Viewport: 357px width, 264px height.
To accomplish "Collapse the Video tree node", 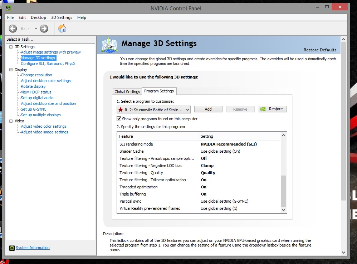I will [11, 121].
